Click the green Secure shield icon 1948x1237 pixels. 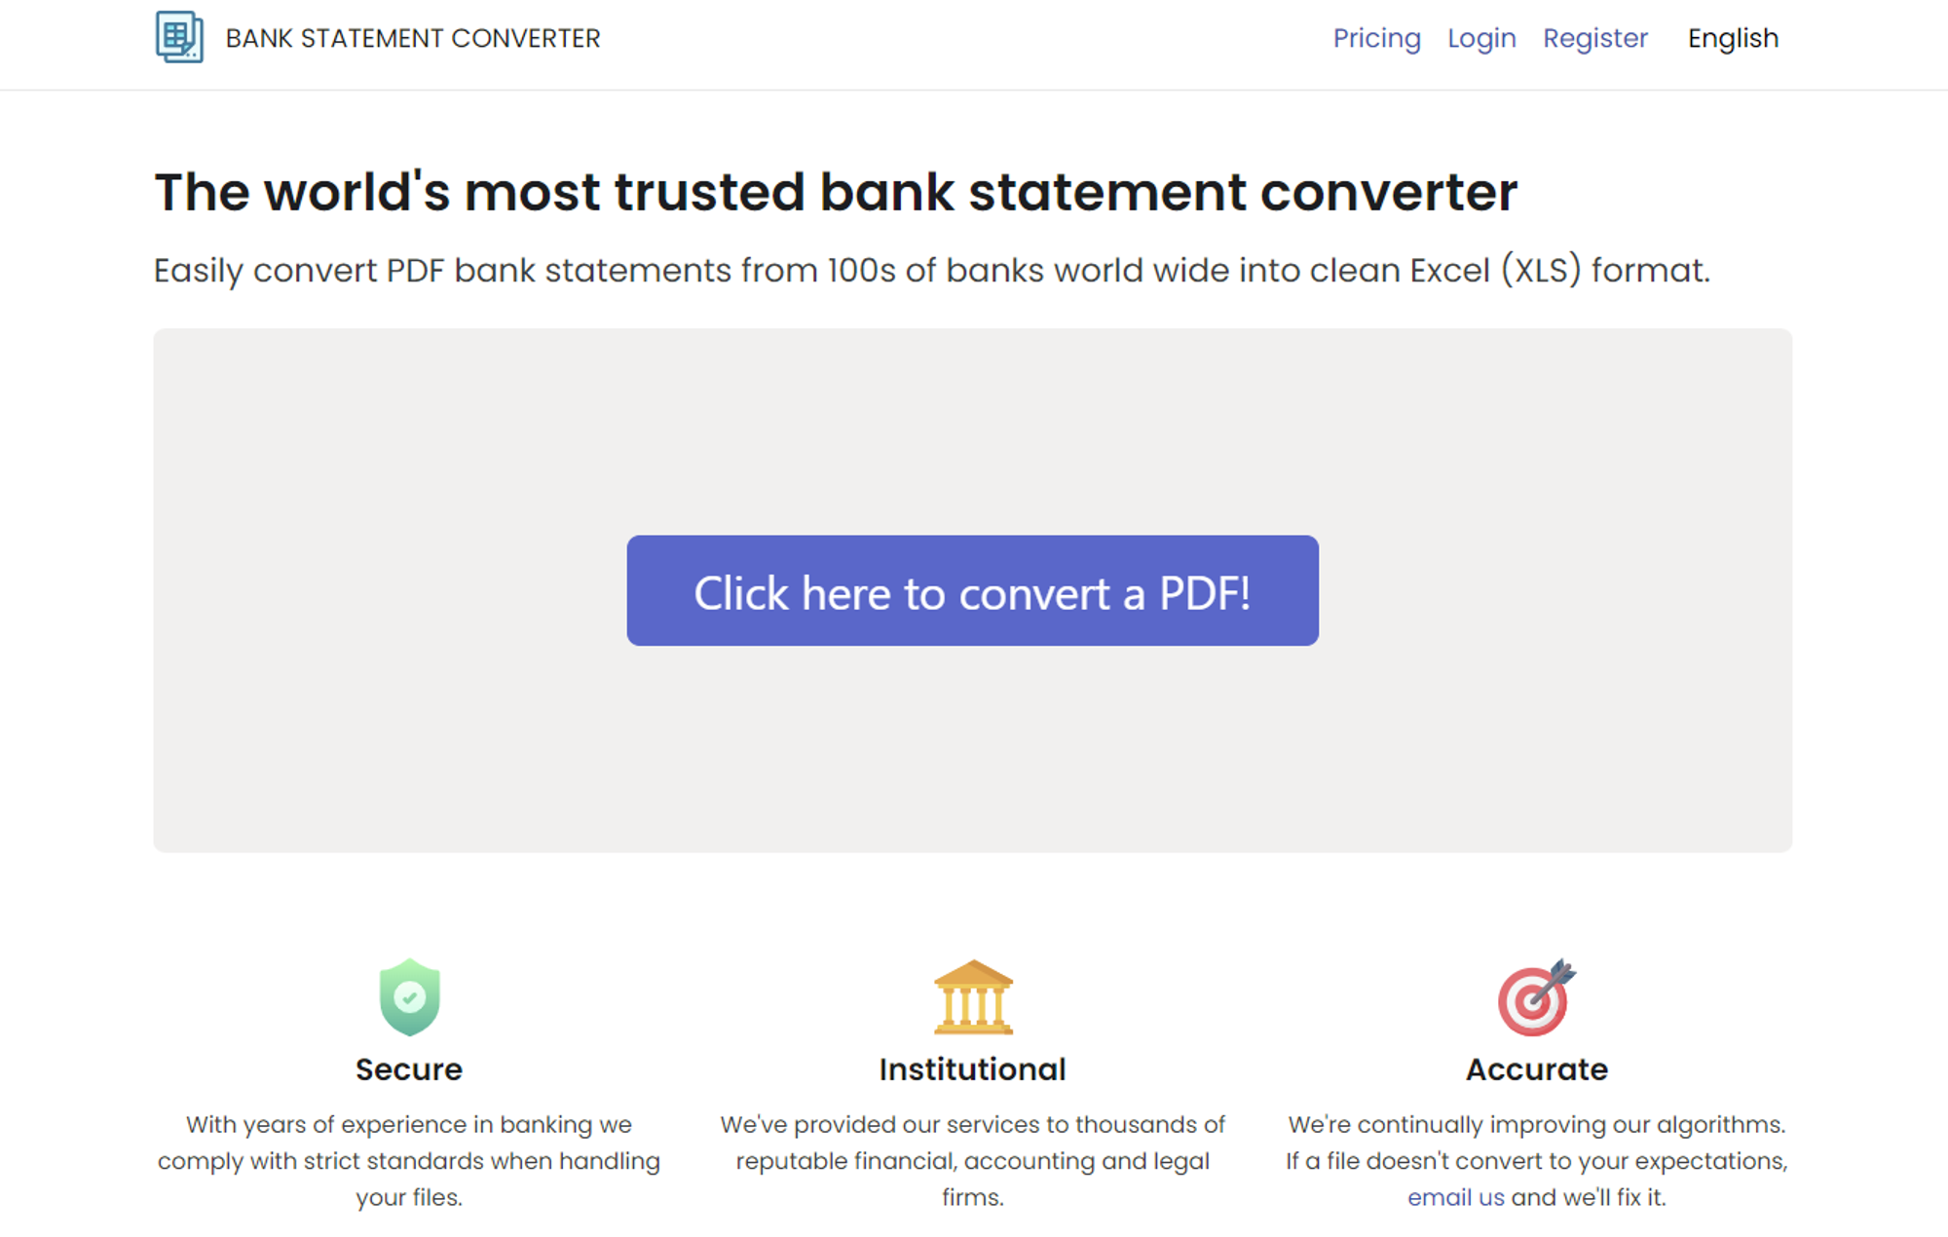point(409,997)
